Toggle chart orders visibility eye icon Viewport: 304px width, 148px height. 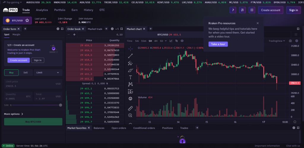pyautogui.click(x=182, y=41)
